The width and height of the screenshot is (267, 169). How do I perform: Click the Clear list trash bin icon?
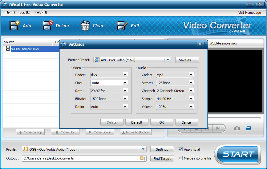click(85, 25)
